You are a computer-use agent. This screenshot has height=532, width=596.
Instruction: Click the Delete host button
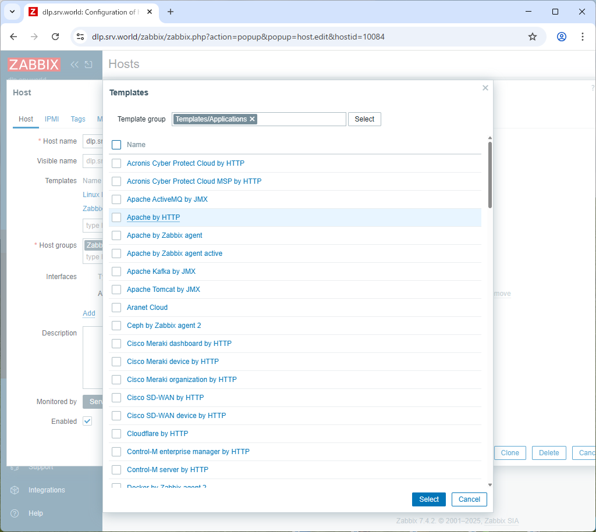coord(549,453)
